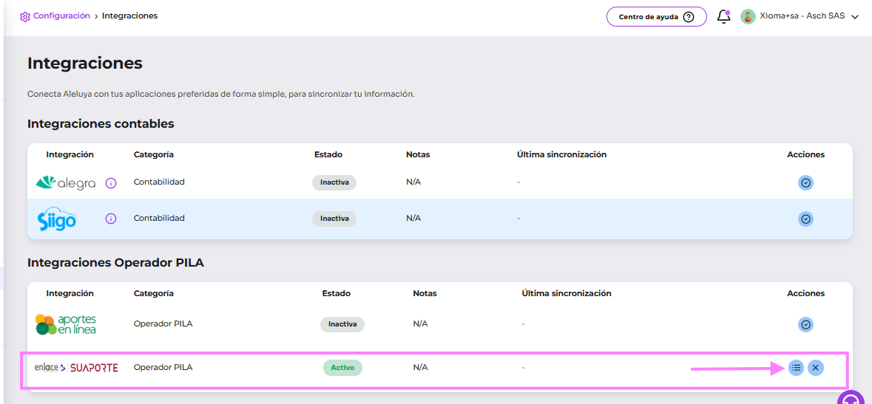Deactivate SuAporte with the X icon

pyautogui.click(x=815, y=367)
